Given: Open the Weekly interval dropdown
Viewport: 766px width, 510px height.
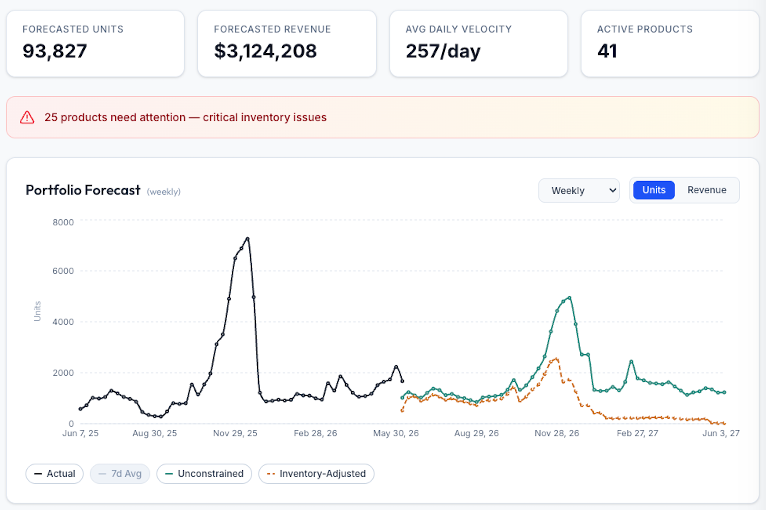Looking at the screenshot, I should coord(579,190).
